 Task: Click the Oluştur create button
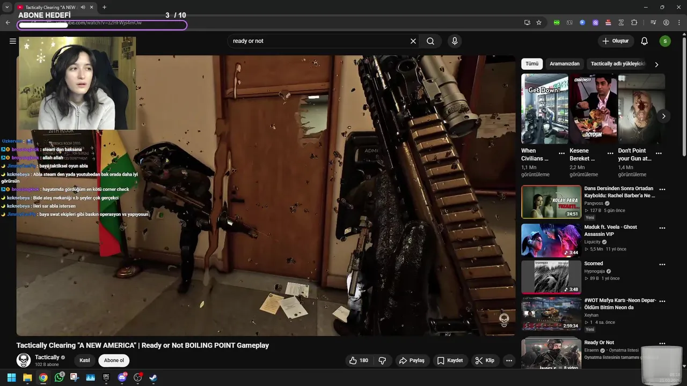(616, 41)
